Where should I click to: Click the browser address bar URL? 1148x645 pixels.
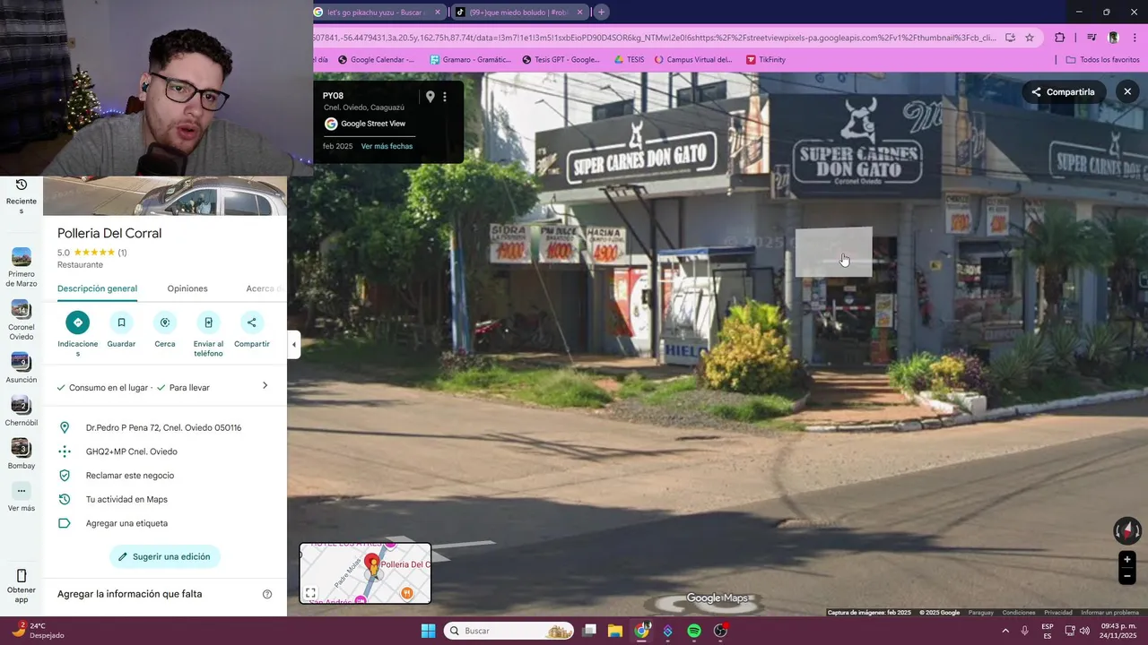(655, 38)
